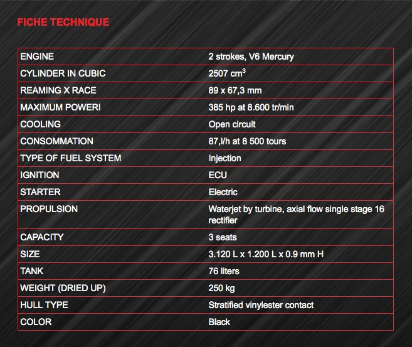
Task: Select the MAXIMUM POWERI label
Action: (60, 107)
